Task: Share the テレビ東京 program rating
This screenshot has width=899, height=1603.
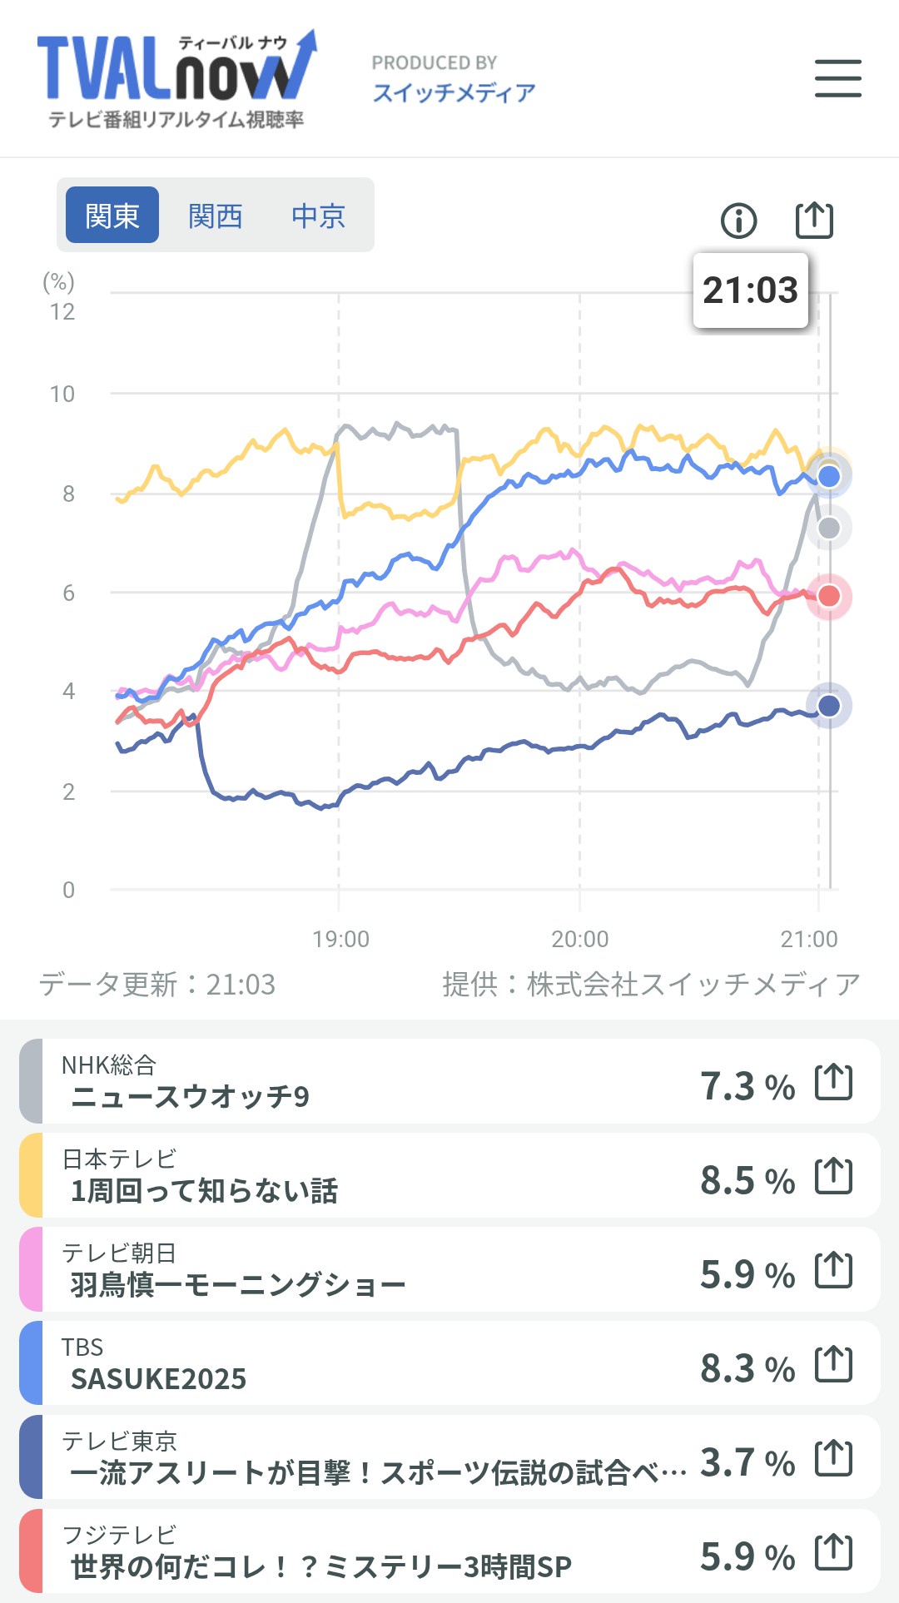Action: pyautogui.click(x=833, y=1458)
